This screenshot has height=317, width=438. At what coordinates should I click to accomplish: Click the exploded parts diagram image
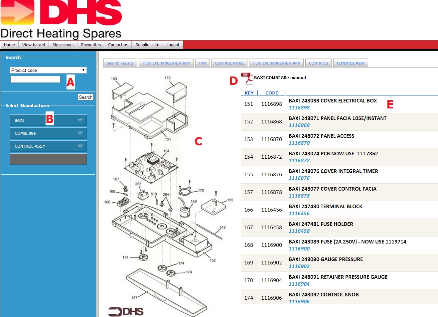(x=168, y=195)
